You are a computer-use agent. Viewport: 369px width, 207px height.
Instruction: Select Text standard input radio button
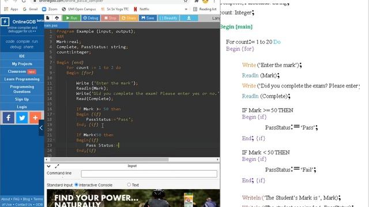pos(129,185)
